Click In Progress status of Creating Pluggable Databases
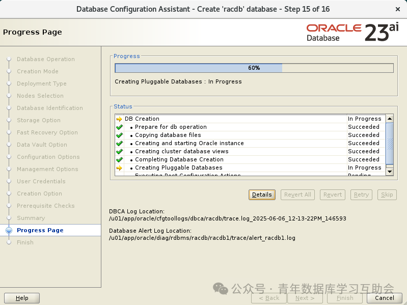This screenshot has height=305, width=407. (364, 168)
